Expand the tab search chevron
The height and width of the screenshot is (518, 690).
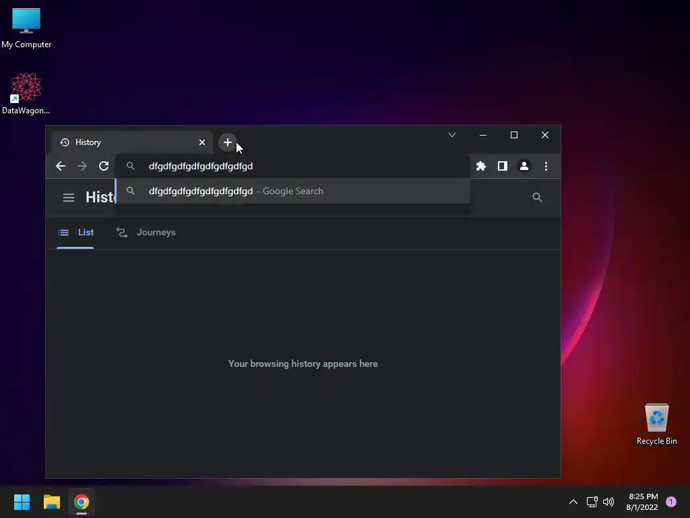(452, 135)
